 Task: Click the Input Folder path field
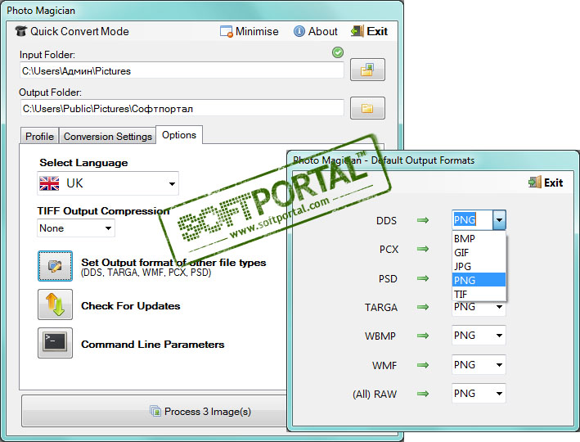click(182, 70)
